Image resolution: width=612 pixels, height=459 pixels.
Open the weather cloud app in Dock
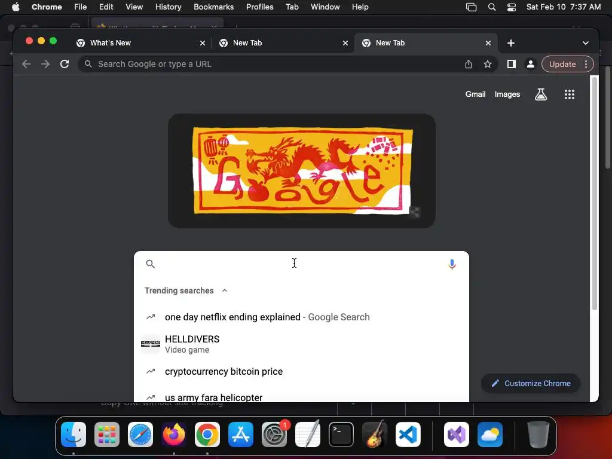click(x=490, y=434)
